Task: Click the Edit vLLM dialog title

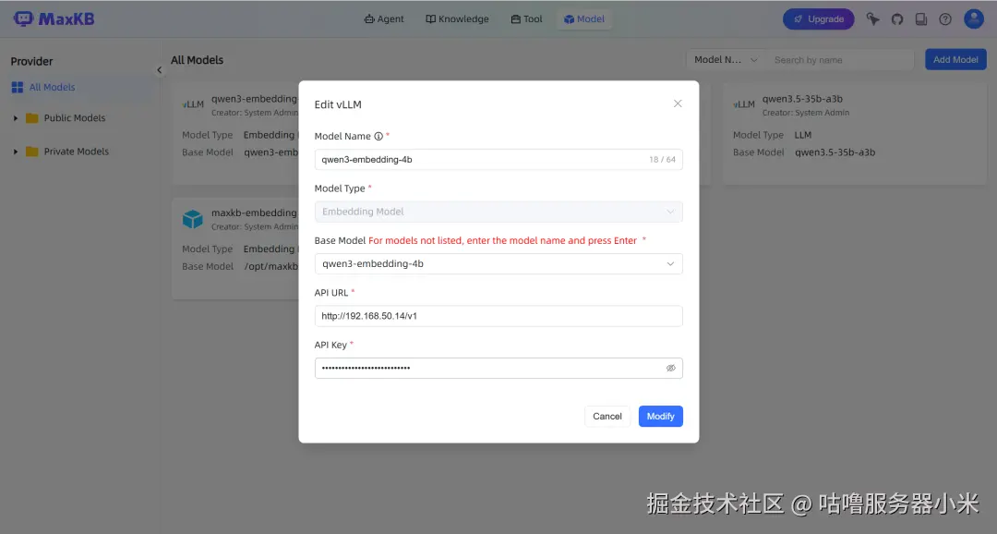Action: tap(338, 104)
